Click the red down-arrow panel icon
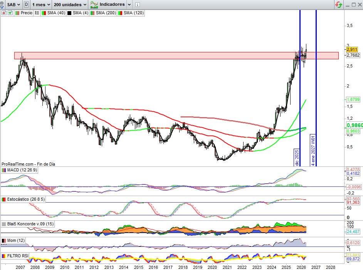This screenshot has height=270, width=363. pos(4,13)
